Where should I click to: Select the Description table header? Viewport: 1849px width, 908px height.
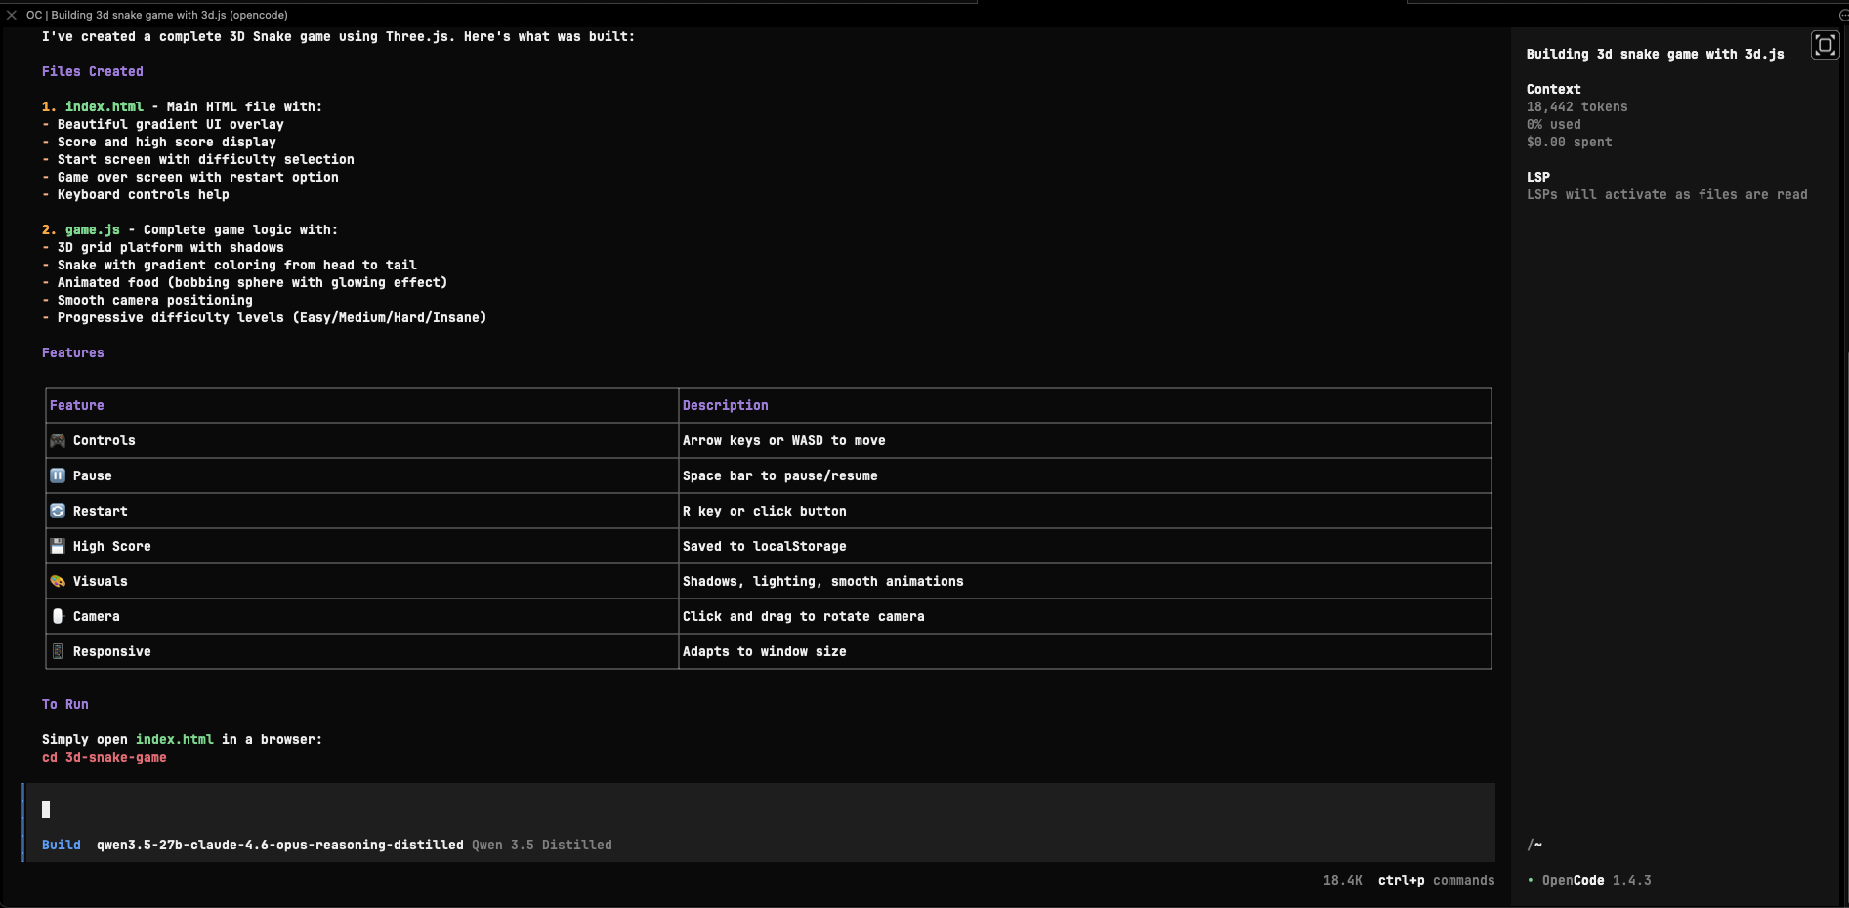pos(726,405)
